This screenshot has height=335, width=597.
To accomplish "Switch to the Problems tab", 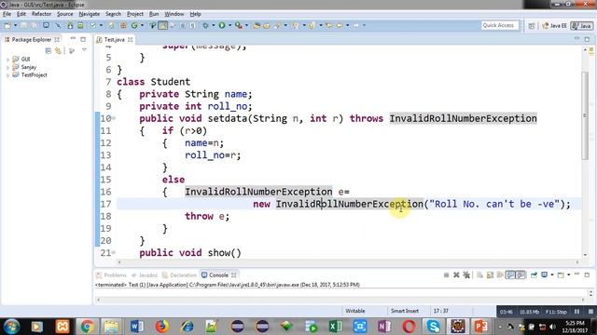I will 112,275.
